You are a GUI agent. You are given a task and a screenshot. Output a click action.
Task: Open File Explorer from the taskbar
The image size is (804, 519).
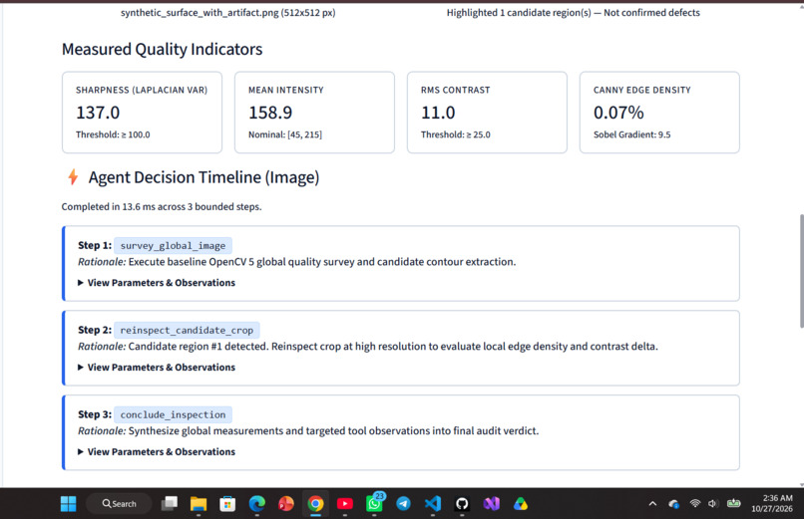point(199,504)
